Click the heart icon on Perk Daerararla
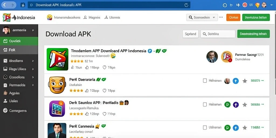Viewport: 276px width, 138px height. 104,91
